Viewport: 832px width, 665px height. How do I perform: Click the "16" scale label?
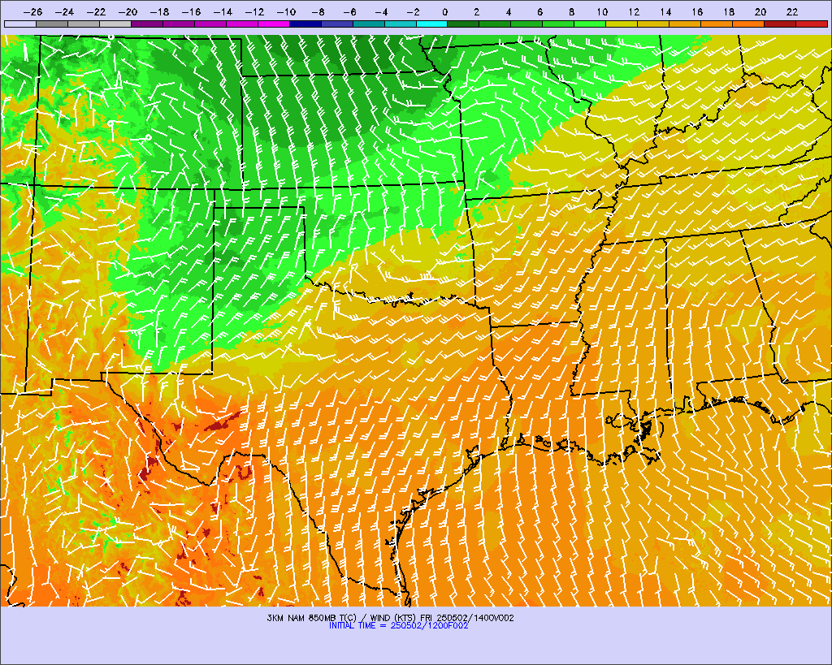pos(697,11)
